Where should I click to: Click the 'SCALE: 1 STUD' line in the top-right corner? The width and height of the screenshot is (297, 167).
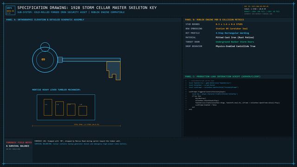click(x=255, y=9)
